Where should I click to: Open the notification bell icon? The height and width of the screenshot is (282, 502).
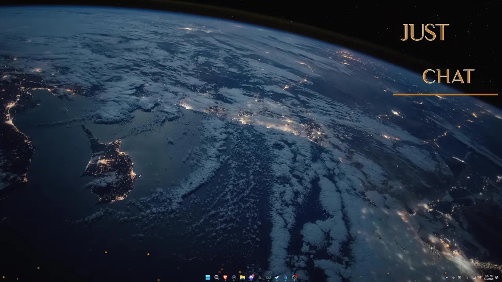pyautogui.click(x=497, y=277)
